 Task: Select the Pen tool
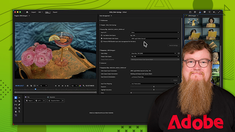19,104
